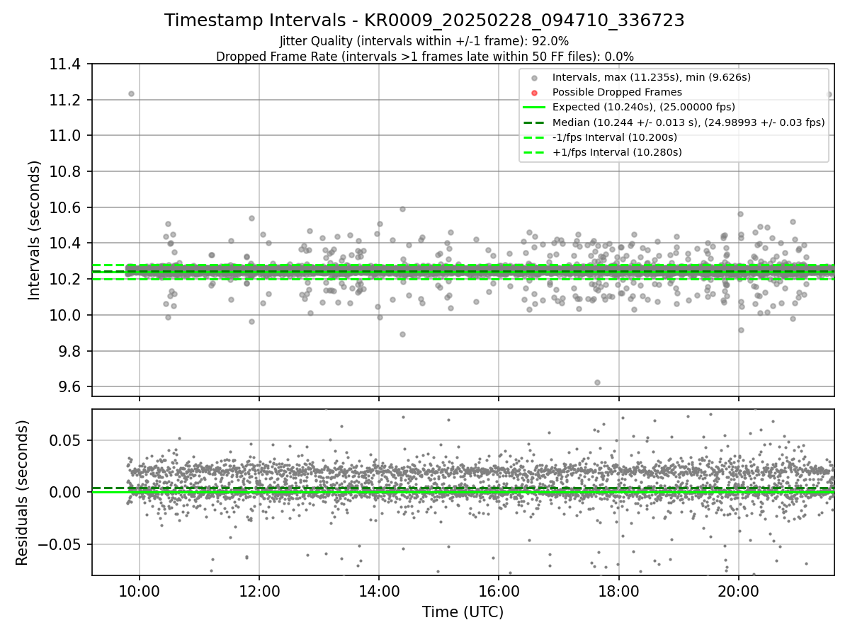Click legend entry -1/fps Interval (10.200s)
Viewport: 850px width, 637px height.
(x=615, y=137)
